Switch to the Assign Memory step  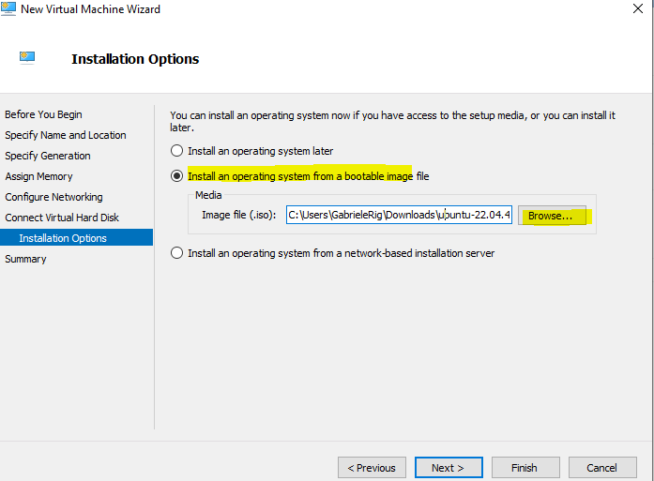[38, 176]
